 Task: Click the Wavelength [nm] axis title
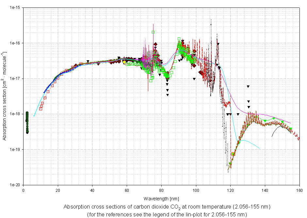click(161, 199)
